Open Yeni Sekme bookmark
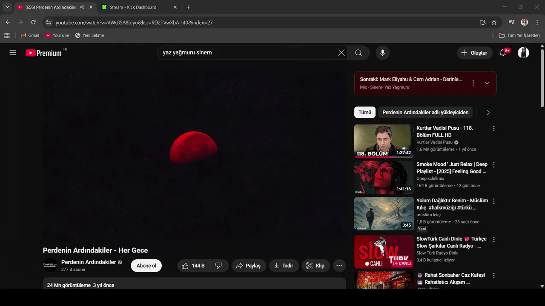This screenshot has height=306, width=545. (x=89, y=35)
